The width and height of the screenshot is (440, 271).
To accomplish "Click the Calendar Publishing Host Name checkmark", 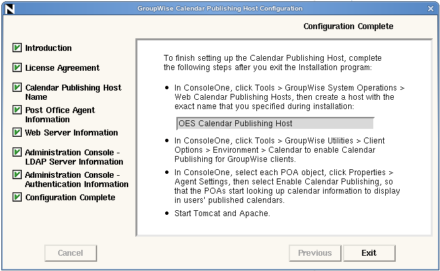I will point(17,88).
